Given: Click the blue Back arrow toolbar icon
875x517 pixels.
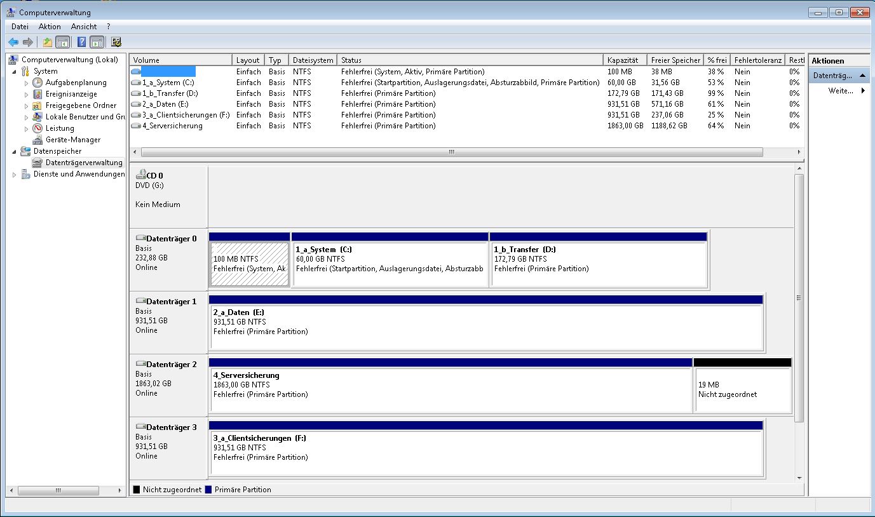Looking at the screenshot, I should pos(13,42).
